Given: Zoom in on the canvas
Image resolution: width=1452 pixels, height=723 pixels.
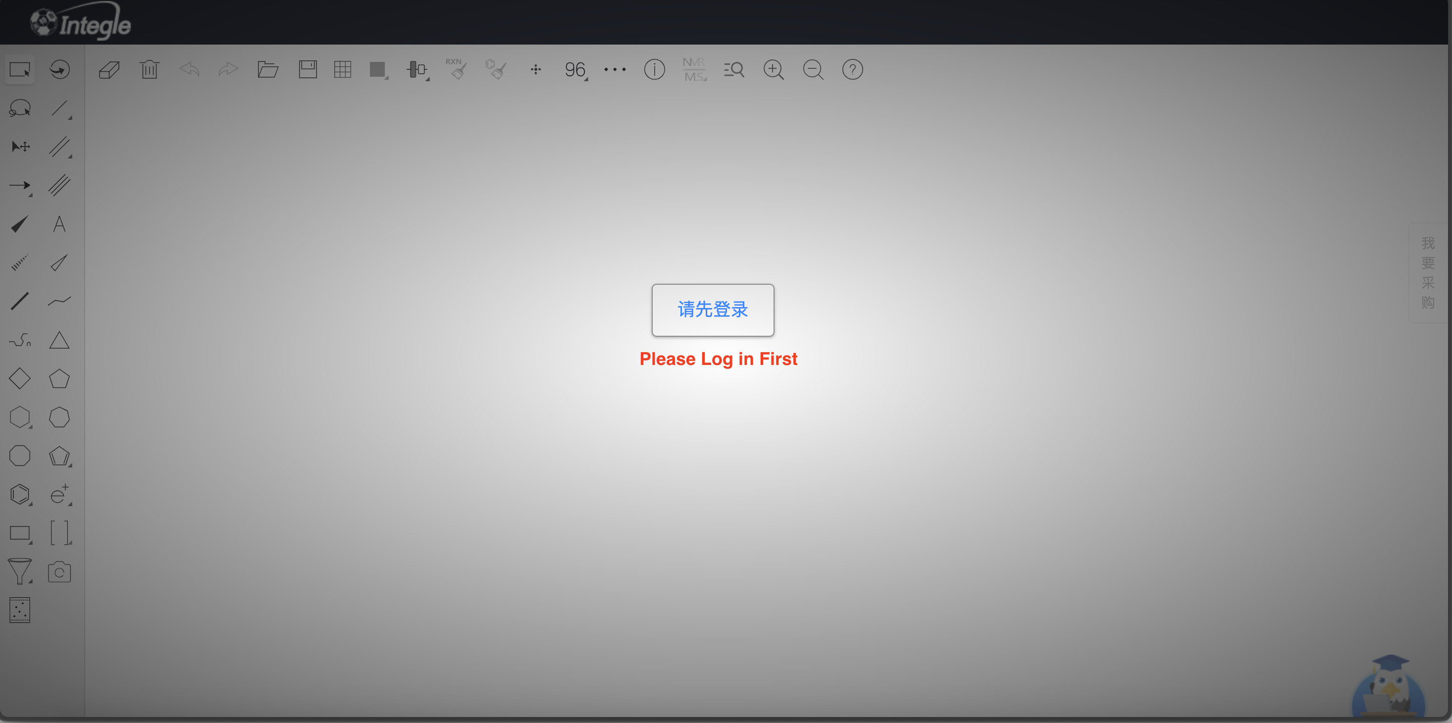Looking at the screenshot, I should [x=774, y=69].
